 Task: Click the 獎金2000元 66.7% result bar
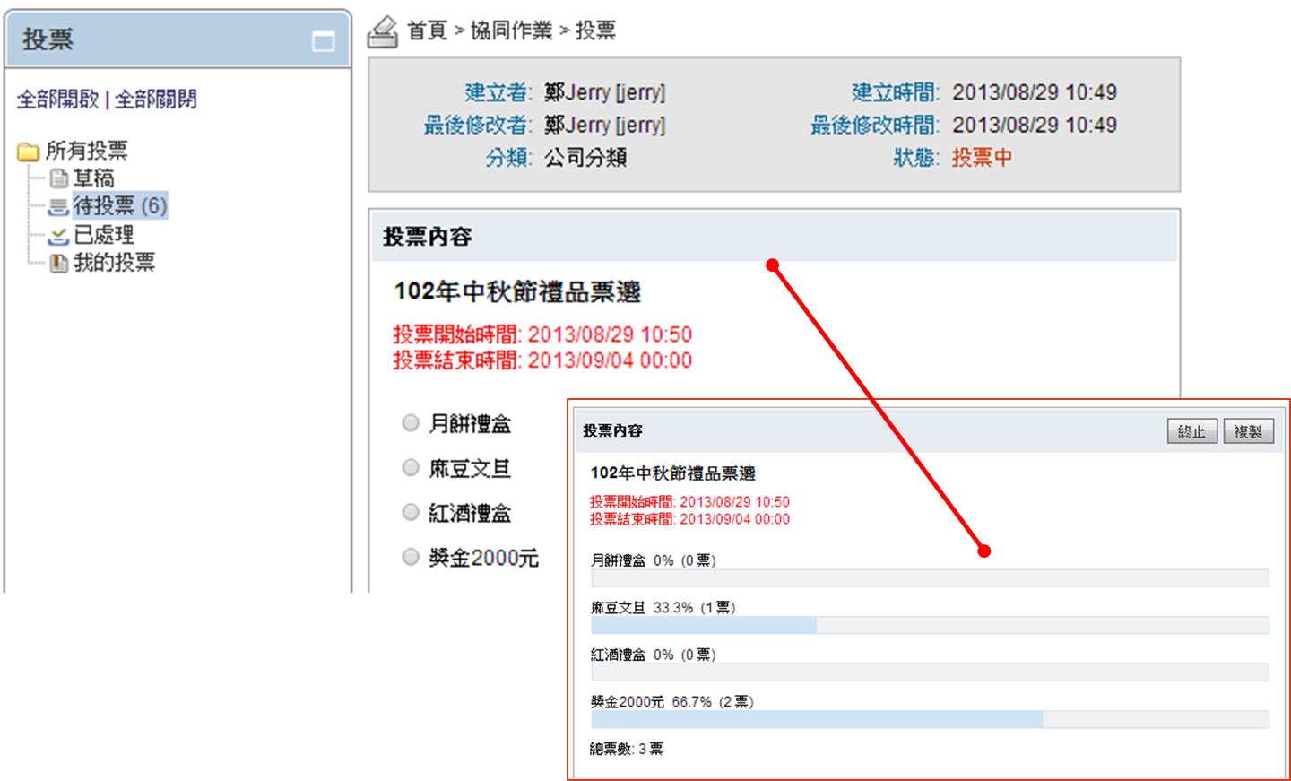click(x=929, y=719)
